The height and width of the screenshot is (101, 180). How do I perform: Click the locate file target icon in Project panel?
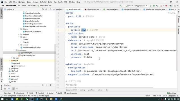click(42, 9)
